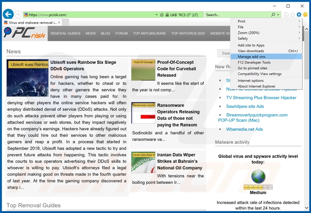Click the vertical scrollbar down arrow

click(x=306, y=207)
